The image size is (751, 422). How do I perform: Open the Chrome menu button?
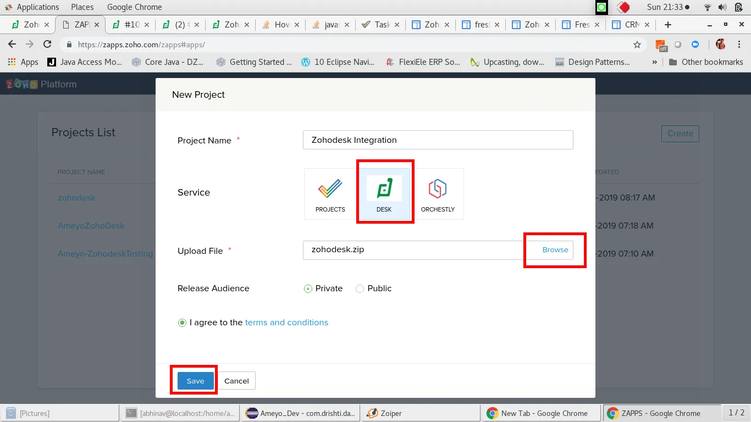739,45
